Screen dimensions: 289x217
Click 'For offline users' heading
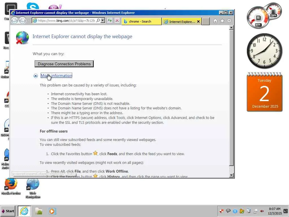coord(54,131)
